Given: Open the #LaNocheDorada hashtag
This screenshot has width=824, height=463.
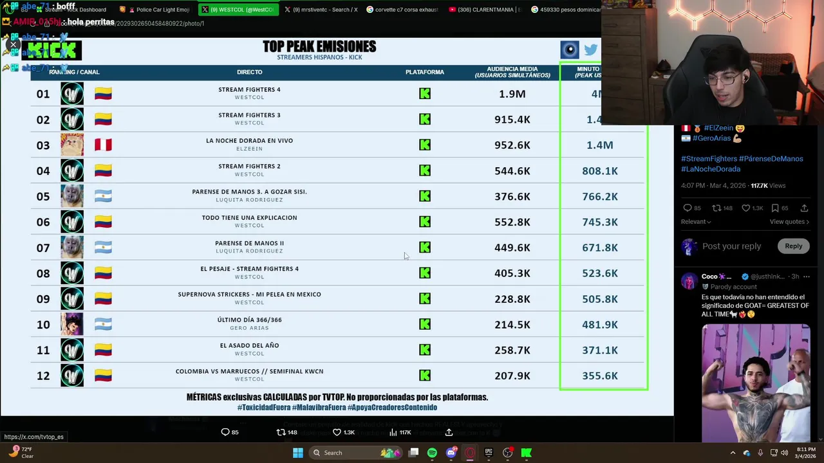Looking at the screenshot, I should tap(711, 169).
